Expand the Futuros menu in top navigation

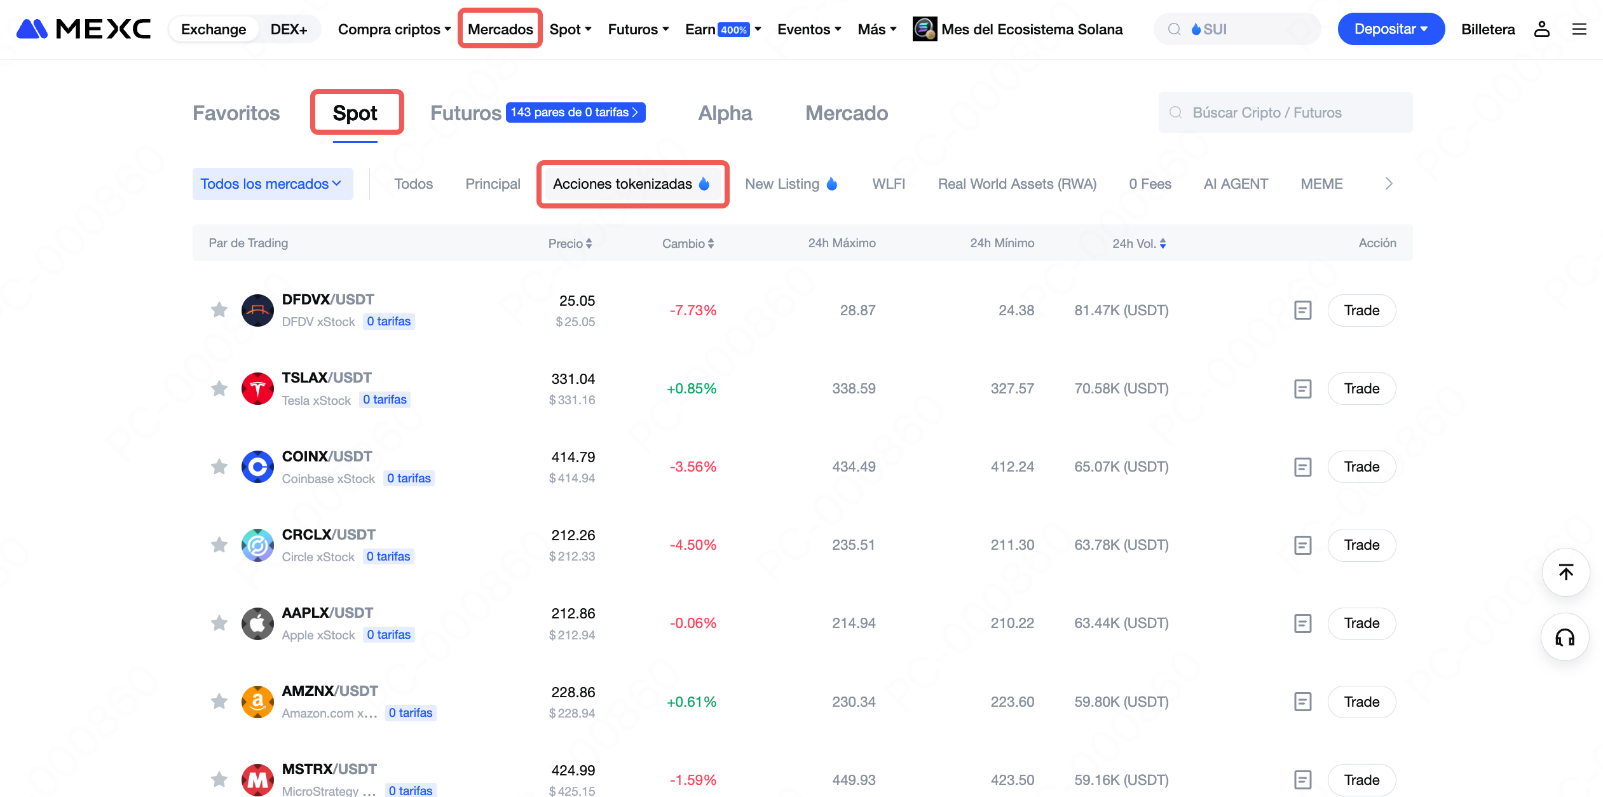tap(638, 29)
